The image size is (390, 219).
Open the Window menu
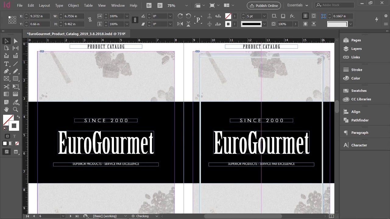pyautogui.click(x=118, y=5)
